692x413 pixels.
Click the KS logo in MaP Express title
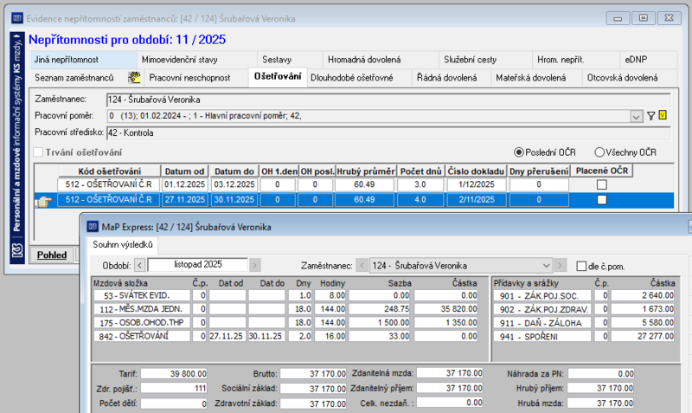93,227
